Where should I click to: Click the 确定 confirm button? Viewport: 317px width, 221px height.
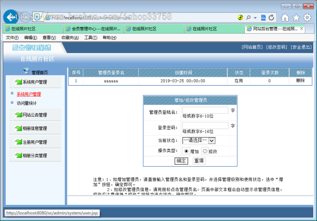(x=181, y=160)
